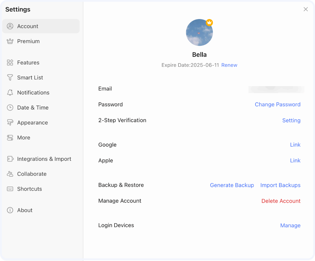Image resolution: width=315 pixels, height=261 pixels.
Task: Click the Date & Time clock icon
Action: tap(10, 108)
